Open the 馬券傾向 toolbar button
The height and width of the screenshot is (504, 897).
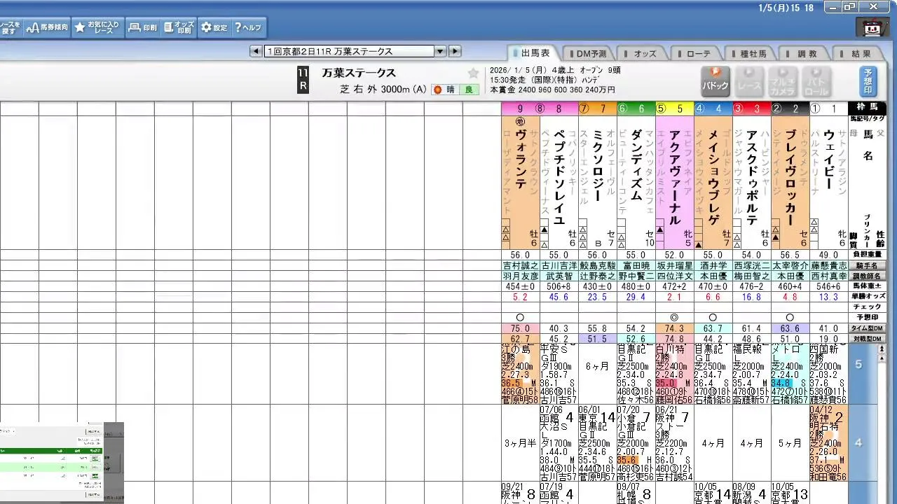(x=47, y=27)
